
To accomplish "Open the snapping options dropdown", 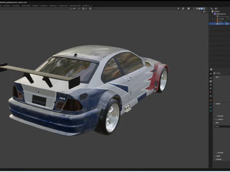I will [x=86, y=9].
